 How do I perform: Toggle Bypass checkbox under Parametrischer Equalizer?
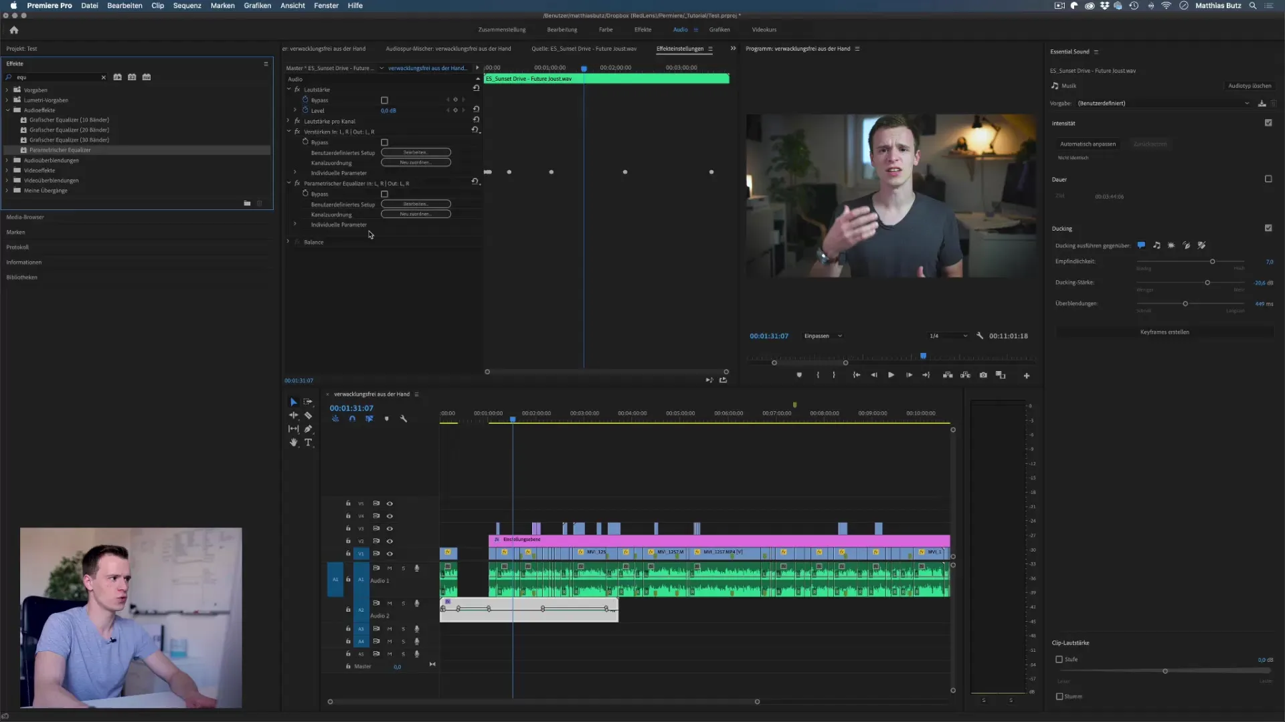tap(384, 194)
